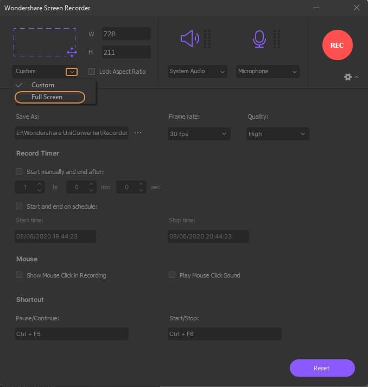Open the System Audio dropdown

pyautogui.click(x=197, y=72)
